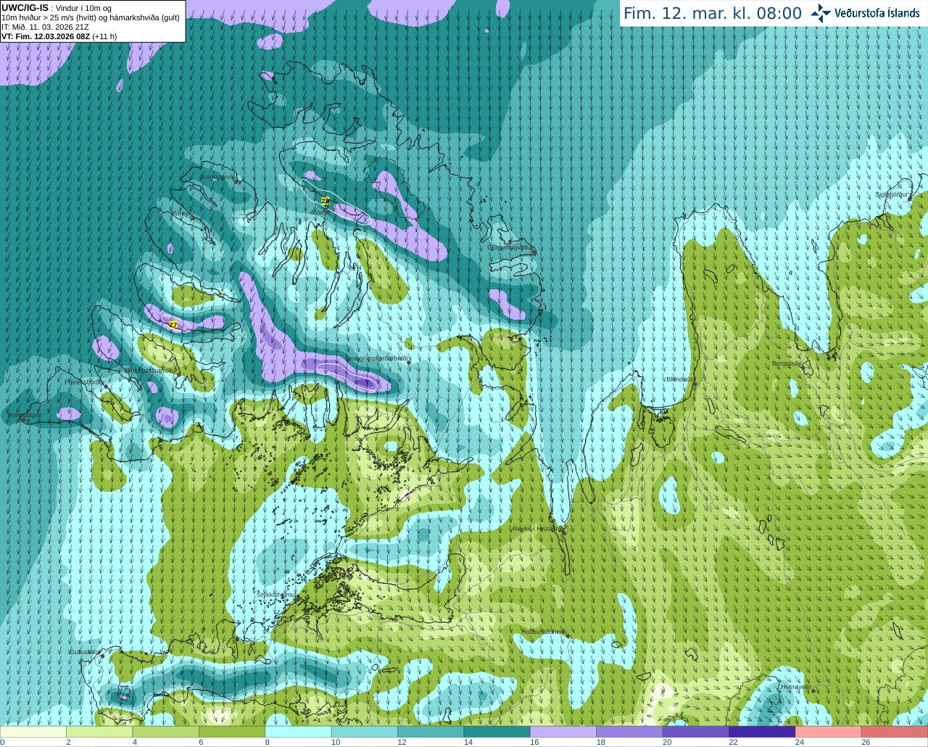Click the 18–20 m/s violet legend swatch
The image size is (928, 747).
[629, 732]
